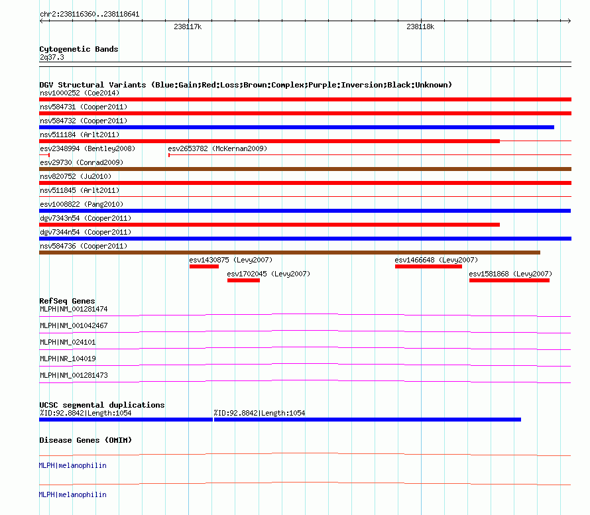
Task: Select the nsv820752 (Ju2010) variant label
Action: 76,176
